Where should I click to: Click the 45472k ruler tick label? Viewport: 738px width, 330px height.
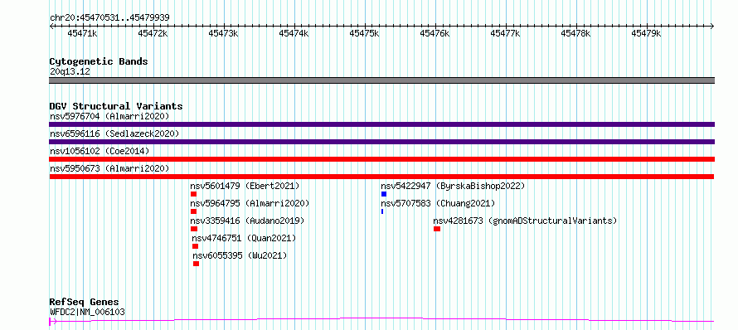point(153,33)
